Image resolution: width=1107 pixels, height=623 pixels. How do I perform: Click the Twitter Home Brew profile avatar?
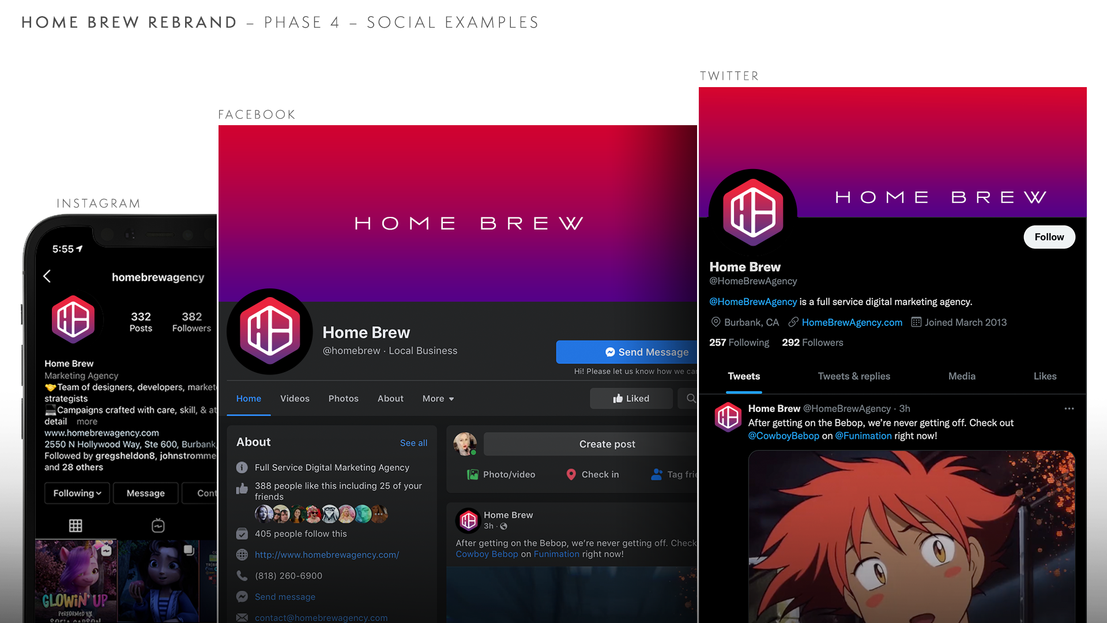click(x=753, y=212)
